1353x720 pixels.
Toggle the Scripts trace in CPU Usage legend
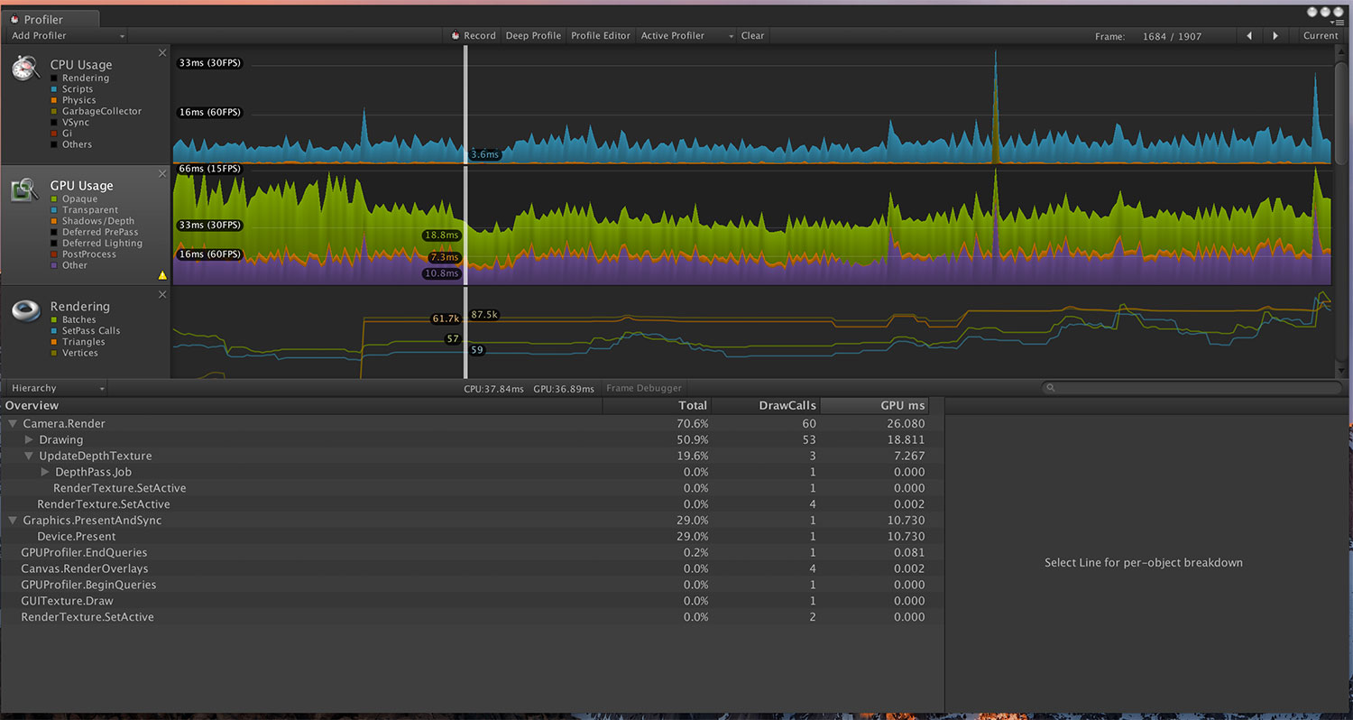pyautogui.click(x=76, y=89)
